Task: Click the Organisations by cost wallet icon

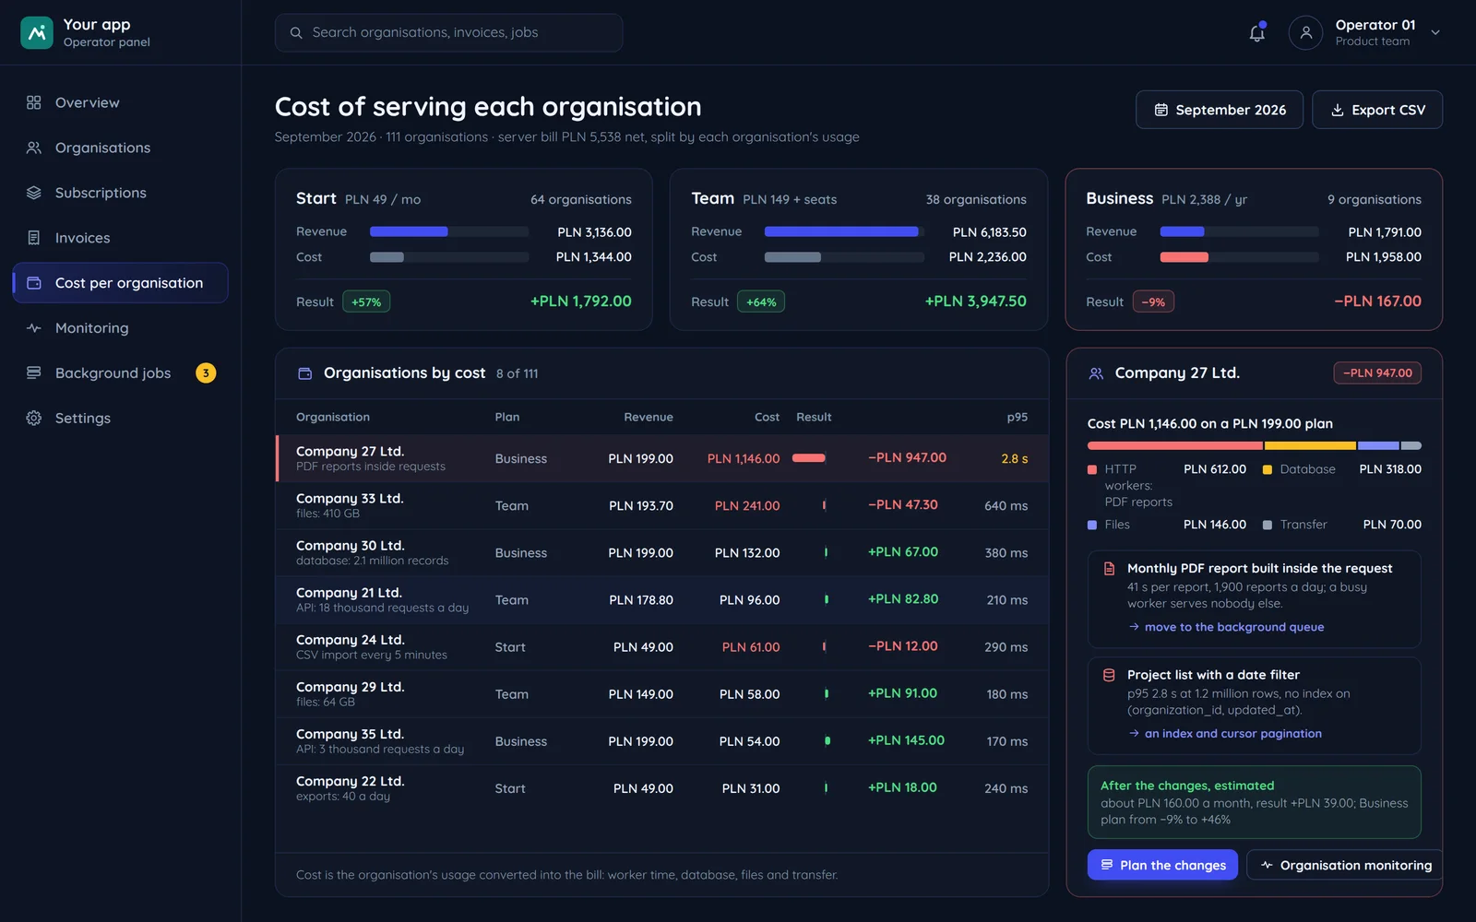Action: 304,373
